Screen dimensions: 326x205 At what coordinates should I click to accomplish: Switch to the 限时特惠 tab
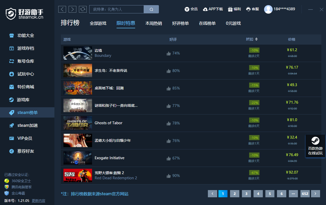coord(126,23)
